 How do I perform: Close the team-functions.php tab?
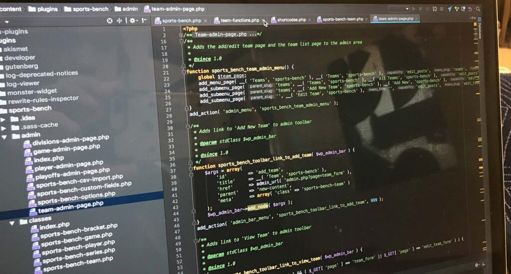point(263,20)
